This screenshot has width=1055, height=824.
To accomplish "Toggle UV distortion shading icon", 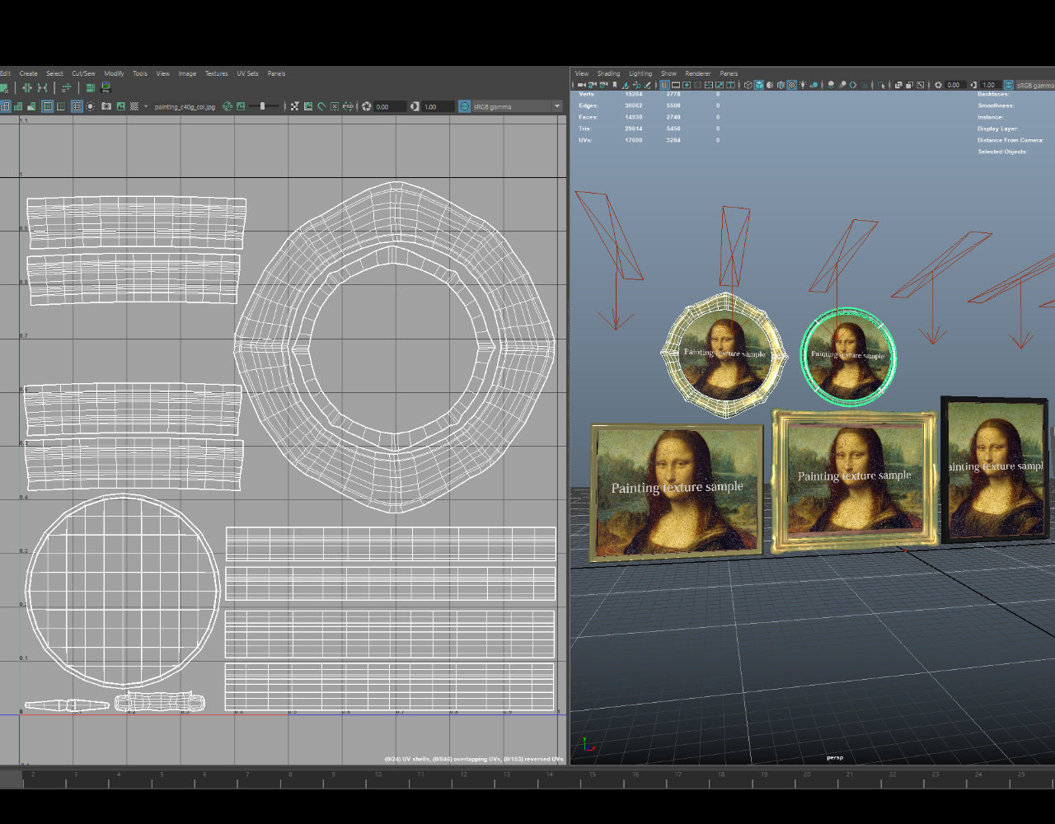I will [31, 106].
